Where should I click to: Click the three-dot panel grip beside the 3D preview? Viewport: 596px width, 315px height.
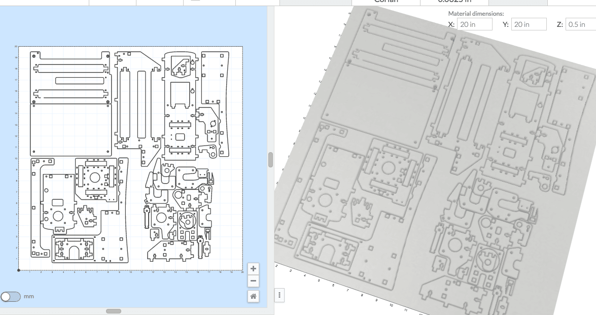(279, 295)
